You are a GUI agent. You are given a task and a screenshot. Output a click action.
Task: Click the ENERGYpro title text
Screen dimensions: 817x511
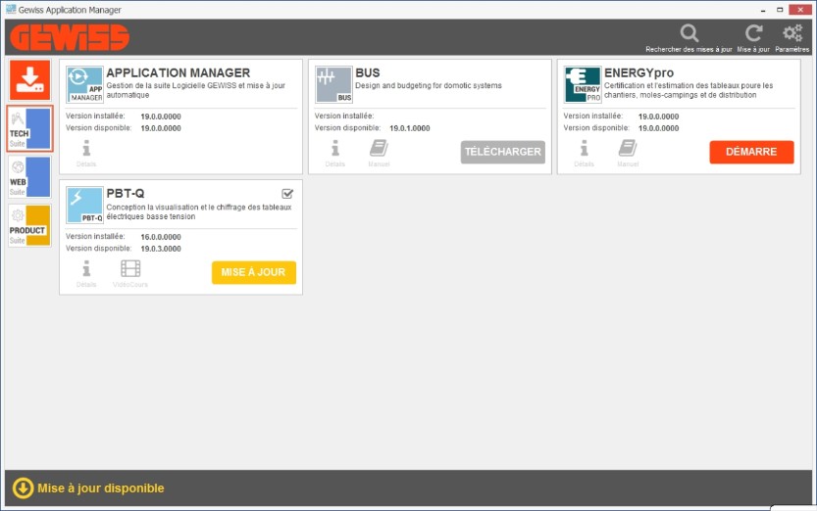point(638,72)
